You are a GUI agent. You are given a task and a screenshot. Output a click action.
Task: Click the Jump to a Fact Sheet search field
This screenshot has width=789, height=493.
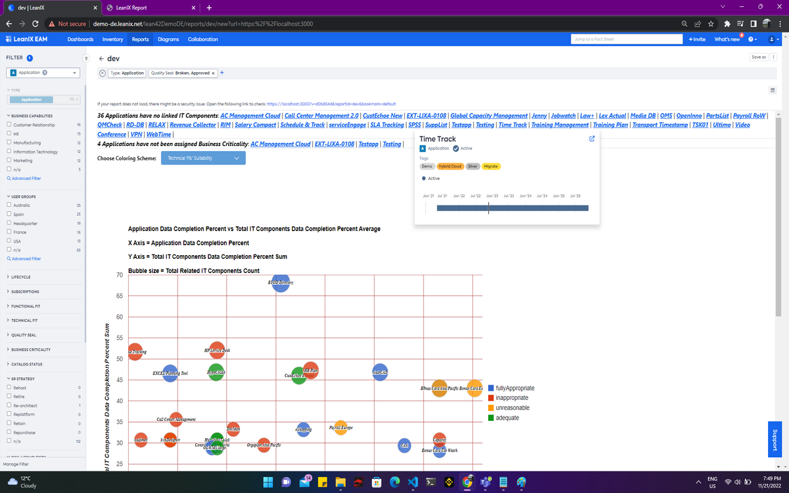point(627,39)
